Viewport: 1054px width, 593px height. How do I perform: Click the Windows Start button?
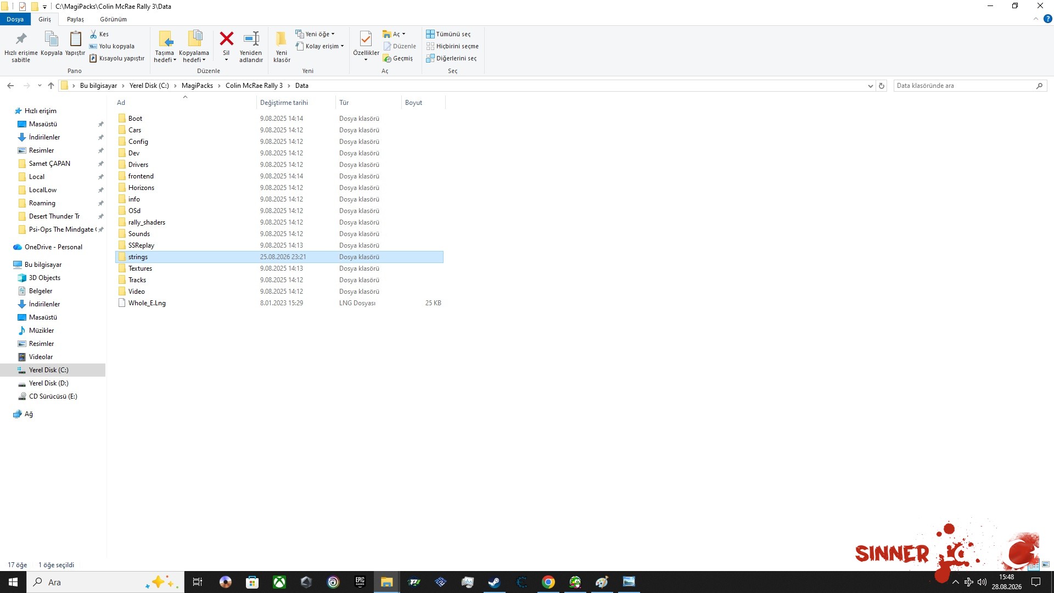(x=13, y=582)
